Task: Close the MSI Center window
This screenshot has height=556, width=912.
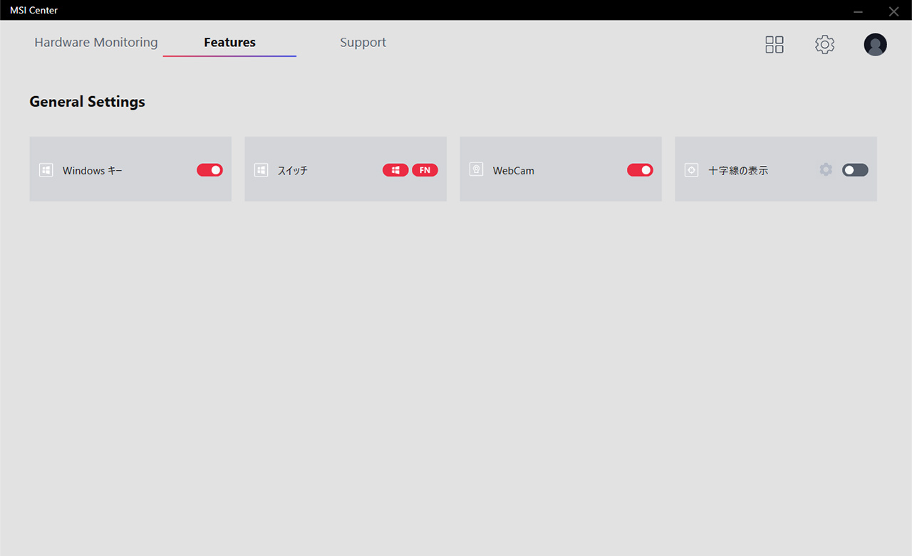Action: (893, 11)
